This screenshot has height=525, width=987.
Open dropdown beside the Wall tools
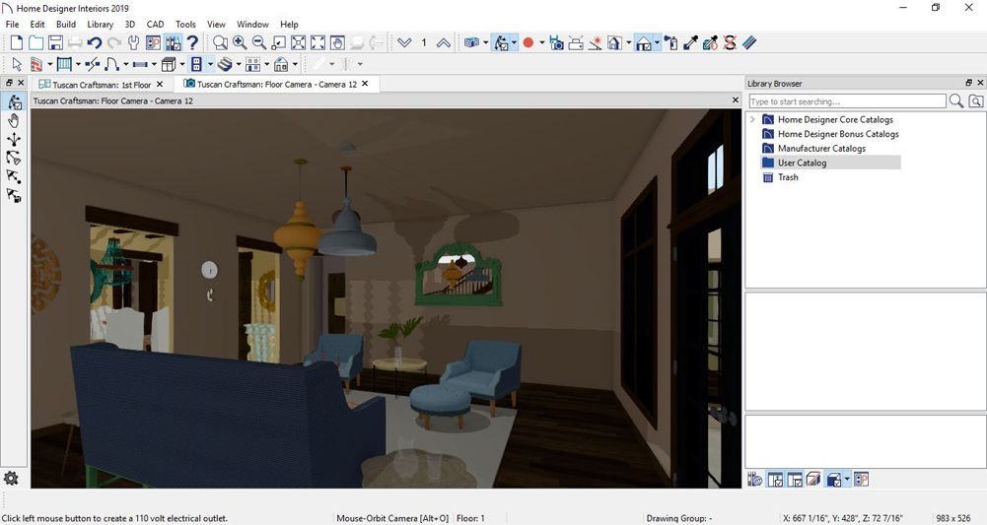[49, 64]
